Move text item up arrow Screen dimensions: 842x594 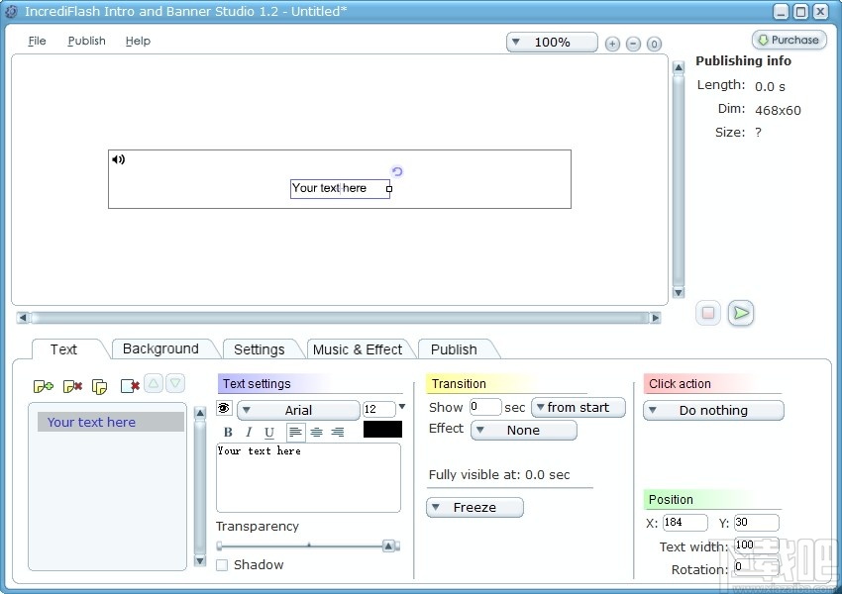[154, 384]
